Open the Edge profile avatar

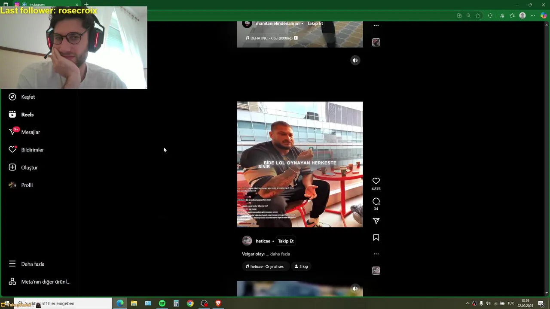click(x=522, y=15)
